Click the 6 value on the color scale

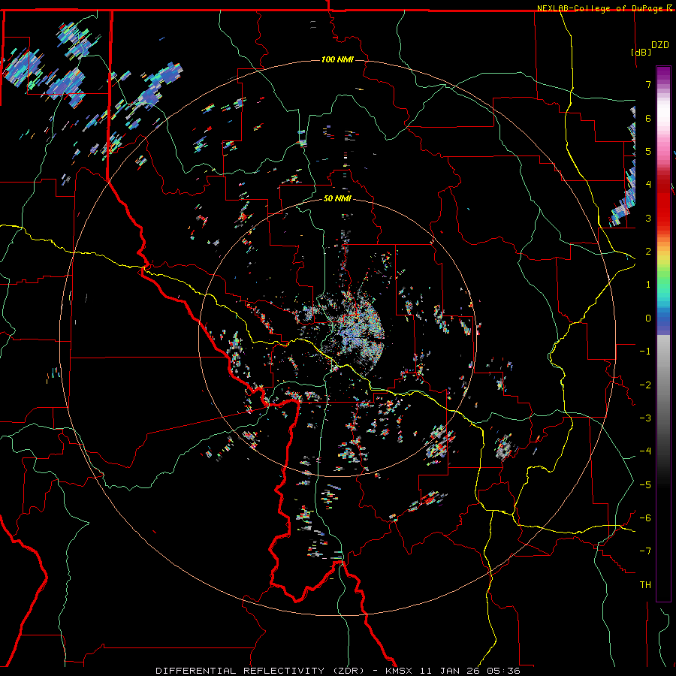tap(648, 118)
